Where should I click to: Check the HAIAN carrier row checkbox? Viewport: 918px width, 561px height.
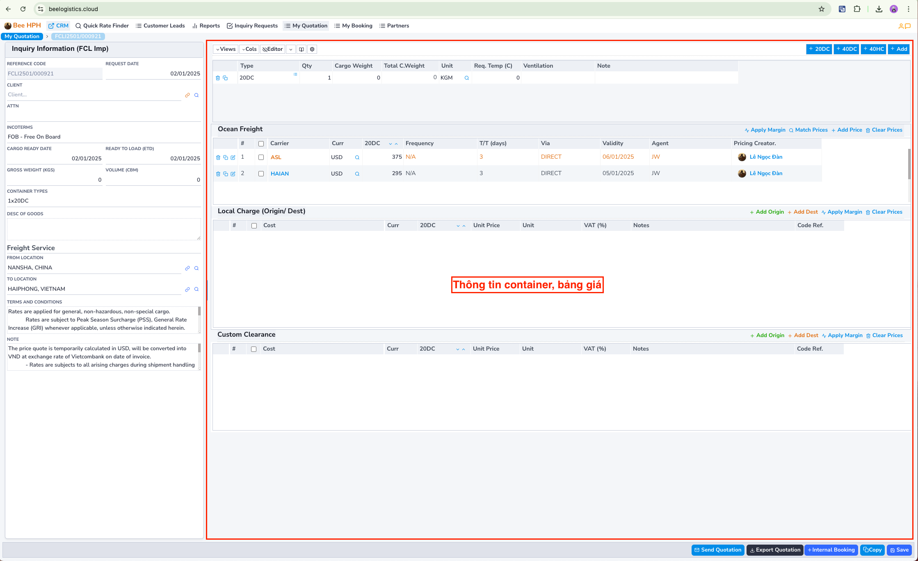(x=261, y=173)
